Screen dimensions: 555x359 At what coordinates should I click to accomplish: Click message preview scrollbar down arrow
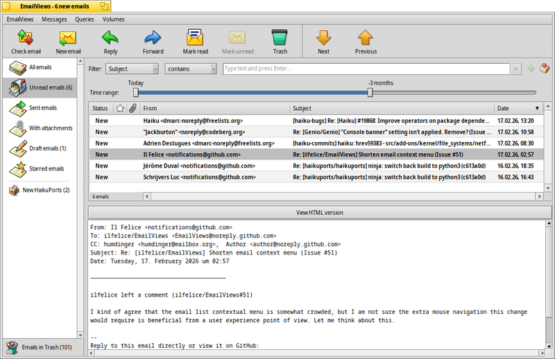point(549,347)
